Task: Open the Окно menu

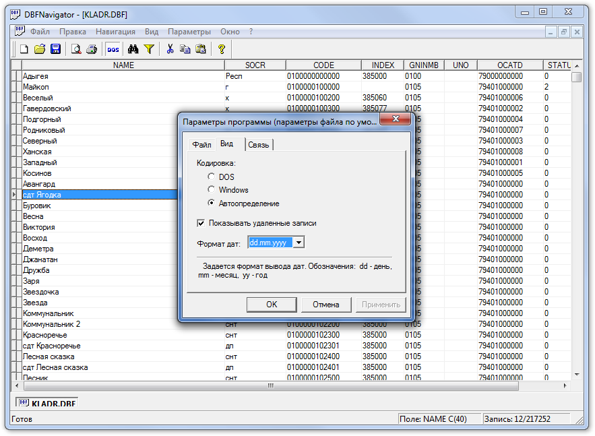Action: coord(230,32)
